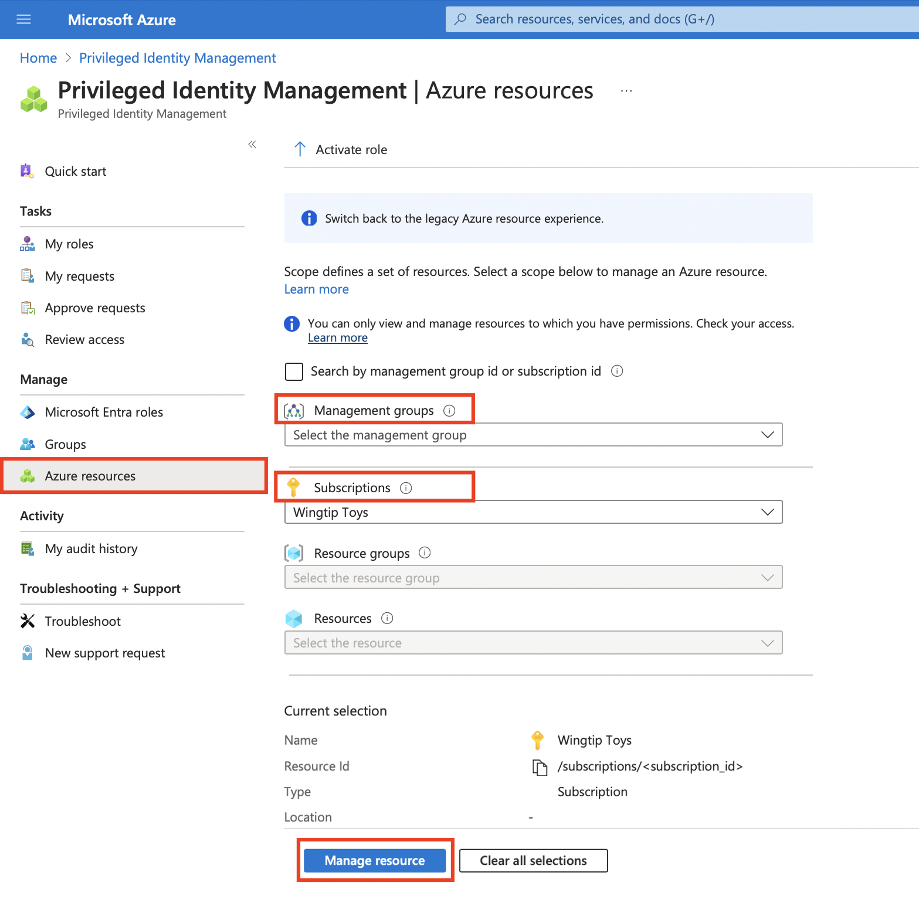Screen dimensions: 919x900
Task: Click the Subscriptions key icon
Action: point(294,487)
